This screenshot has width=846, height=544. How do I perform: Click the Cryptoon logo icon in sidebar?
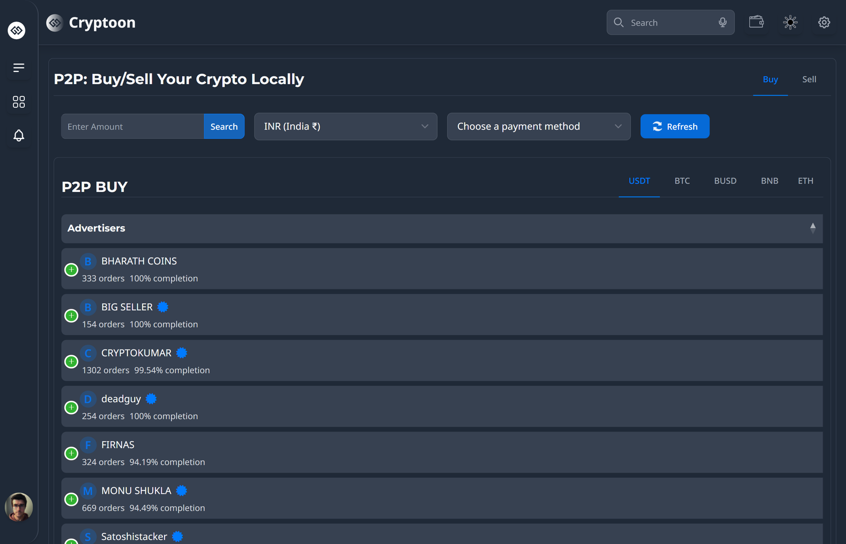pyautogui.click(x=16, y=30)
